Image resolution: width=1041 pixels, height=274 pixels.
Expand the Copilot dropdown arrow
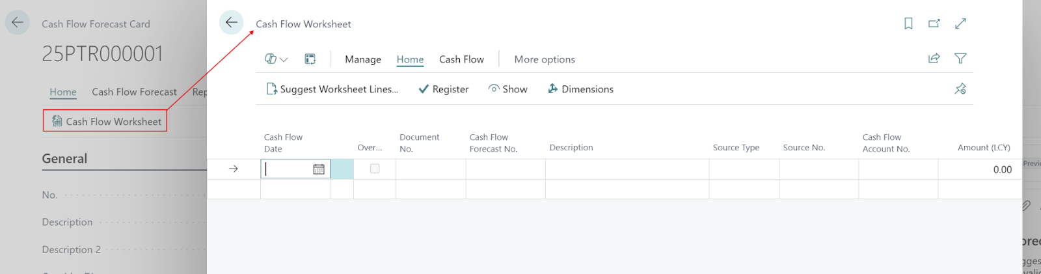[284, 59]
